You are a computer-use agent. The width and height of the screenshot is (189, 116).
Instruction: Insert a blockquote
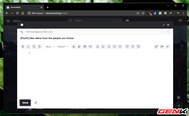[85, 47]
